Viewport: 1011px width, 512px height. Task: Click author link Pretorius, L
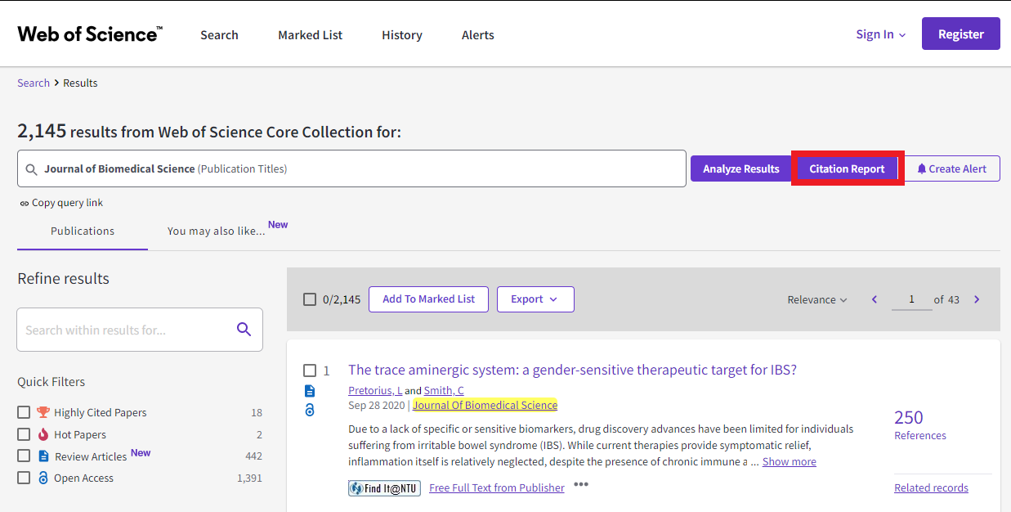pyautogui.click(x=375, y=390)
